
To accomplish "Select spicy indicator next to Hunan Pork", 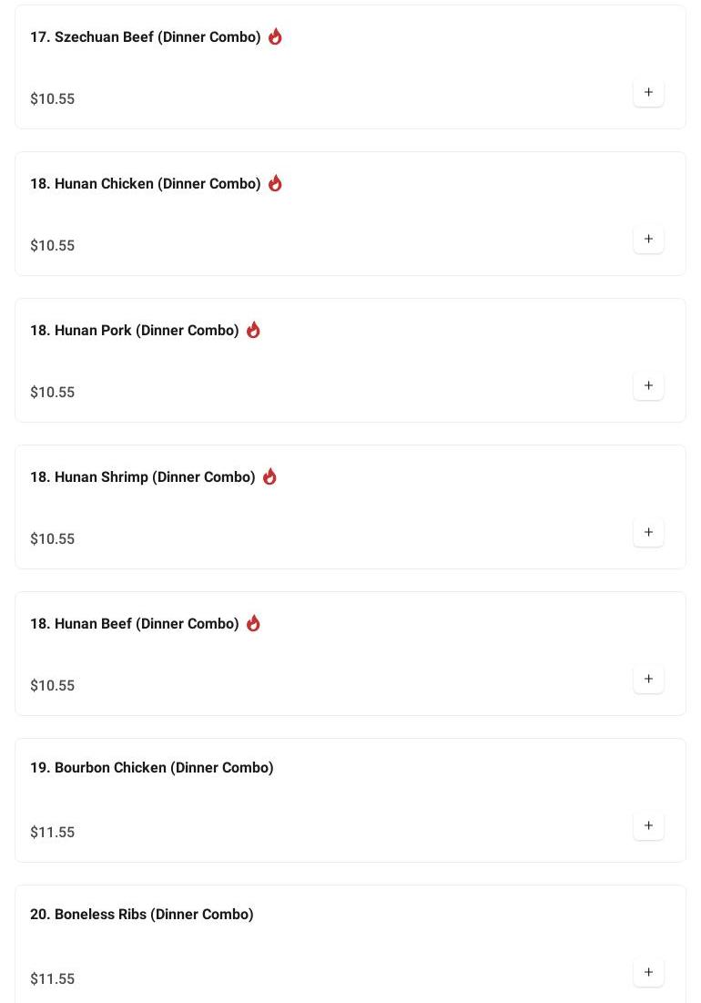I will 253,330.
